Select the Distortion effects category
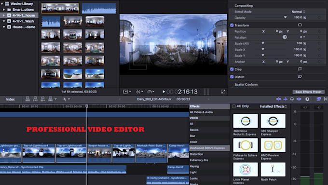328x185 pixels. (209, 154)
